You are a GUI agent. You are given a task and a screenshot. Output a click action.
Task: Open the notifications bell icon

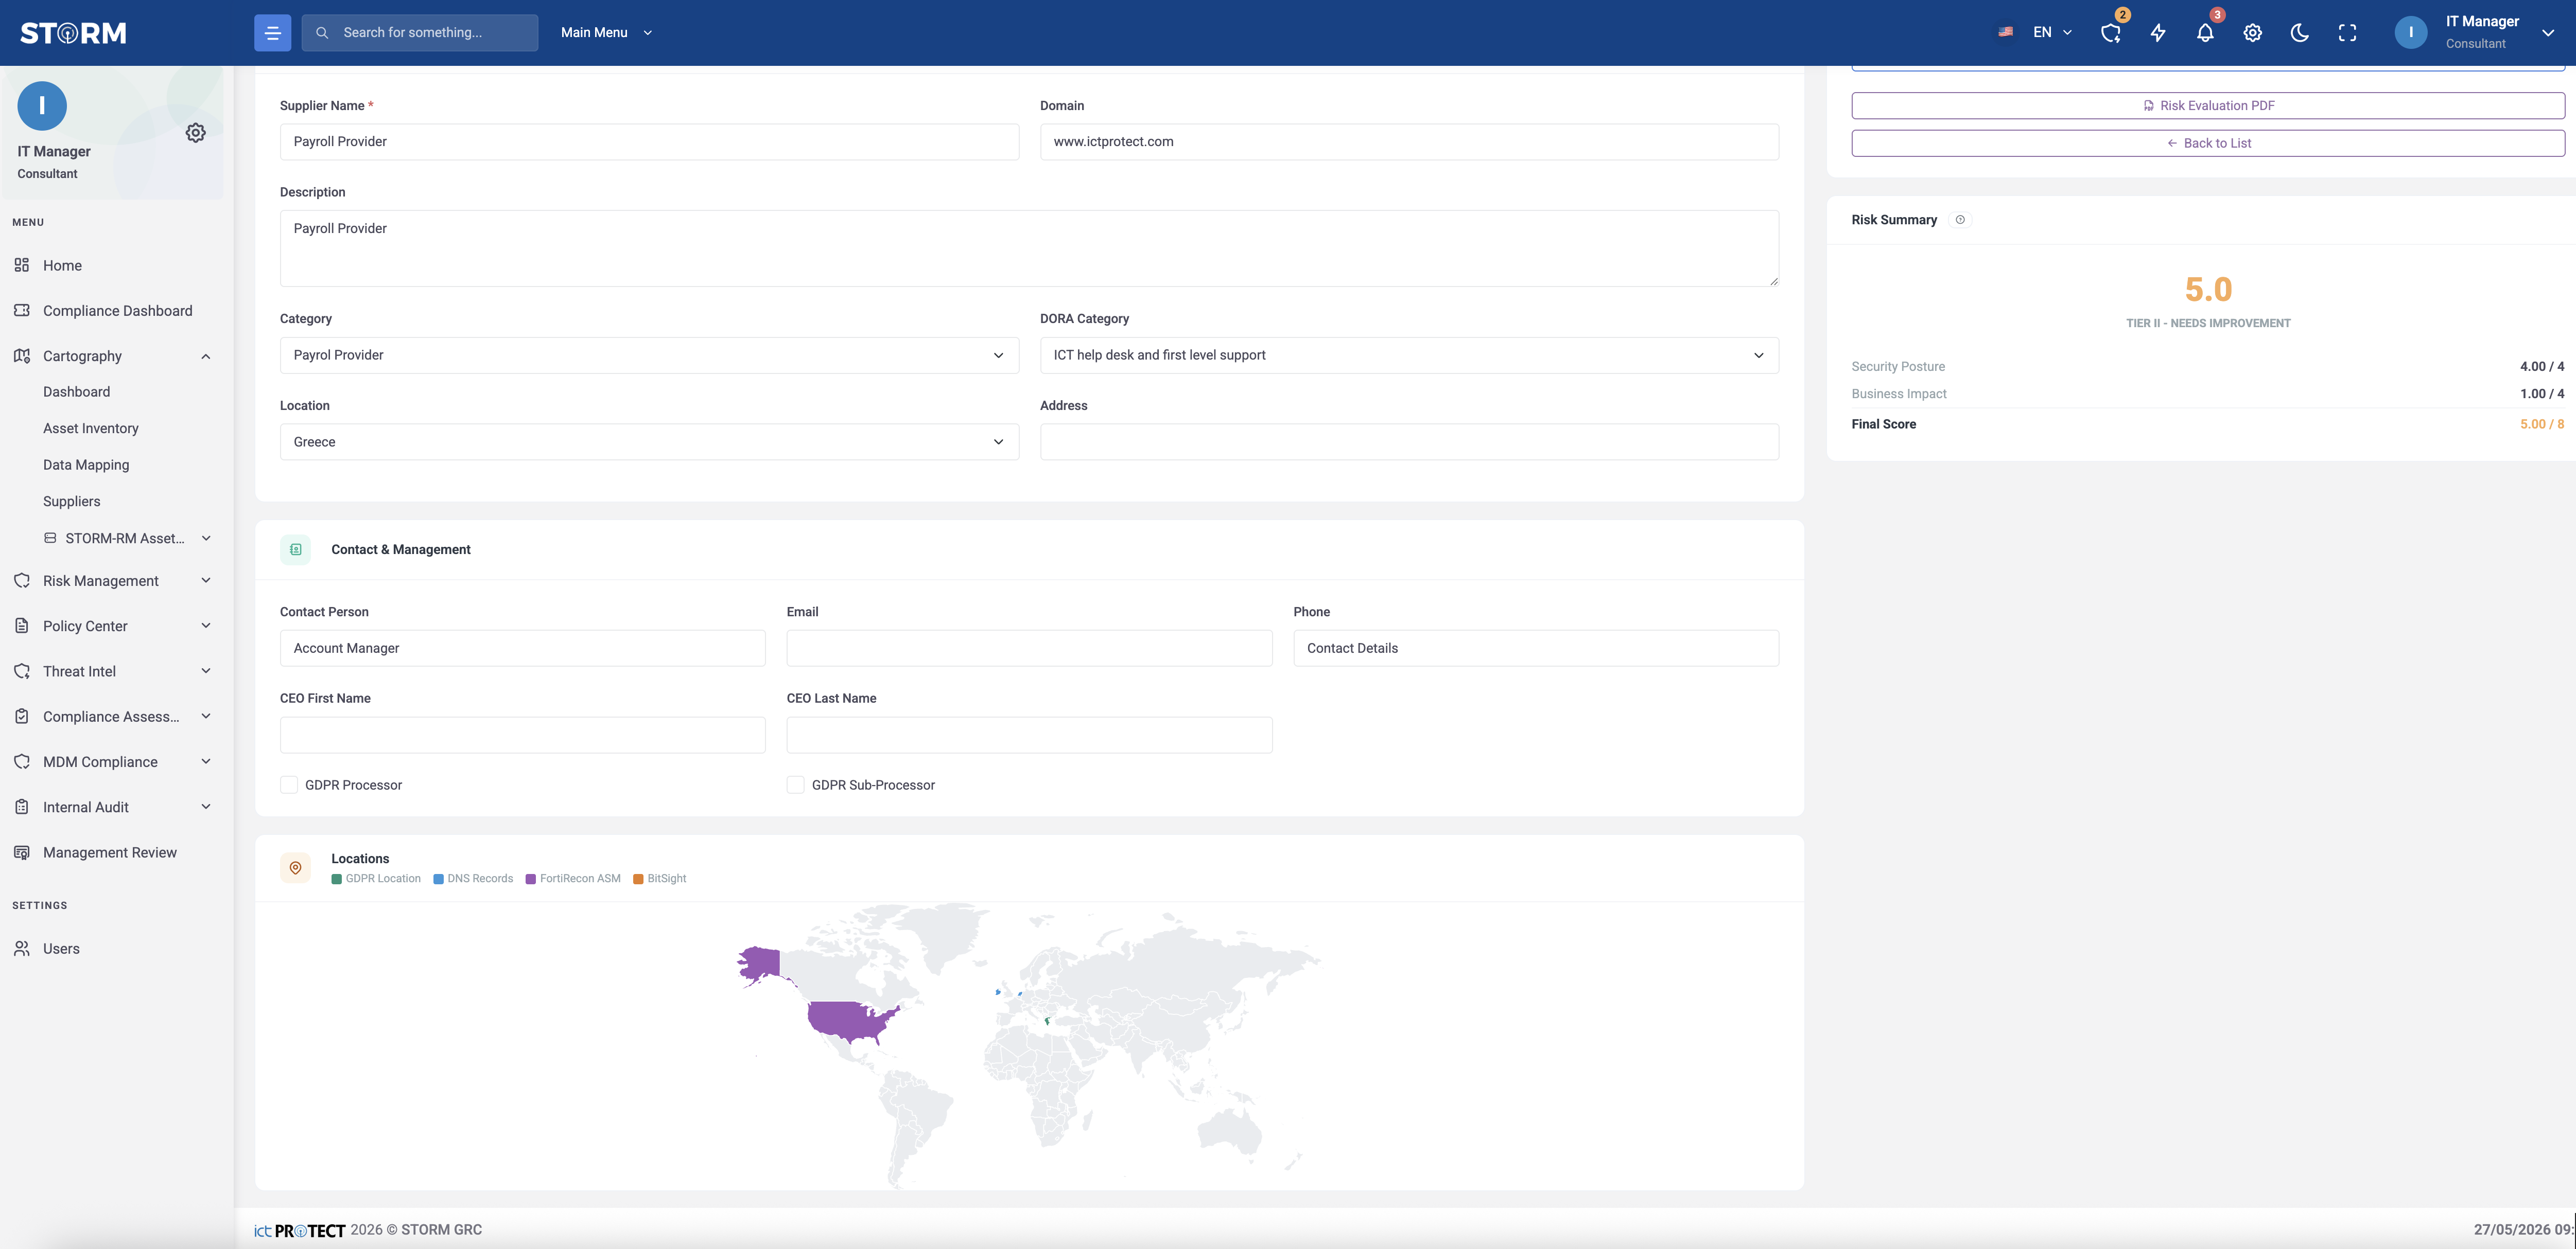(2205, 33)
